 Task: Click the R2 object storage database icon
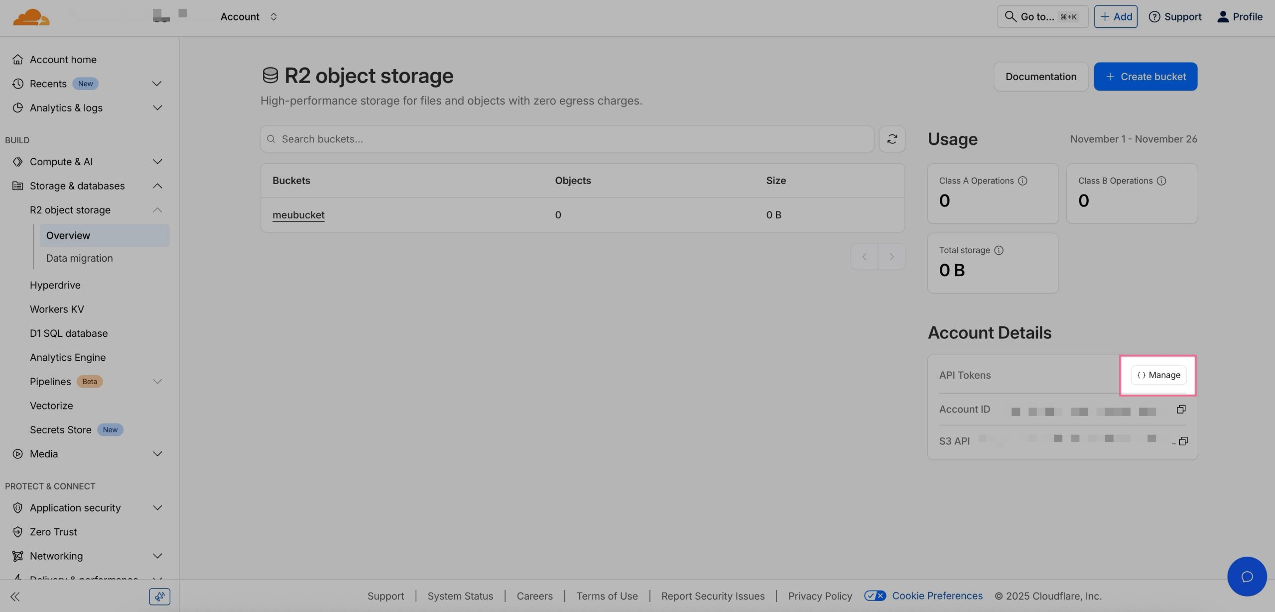point(270,76)
